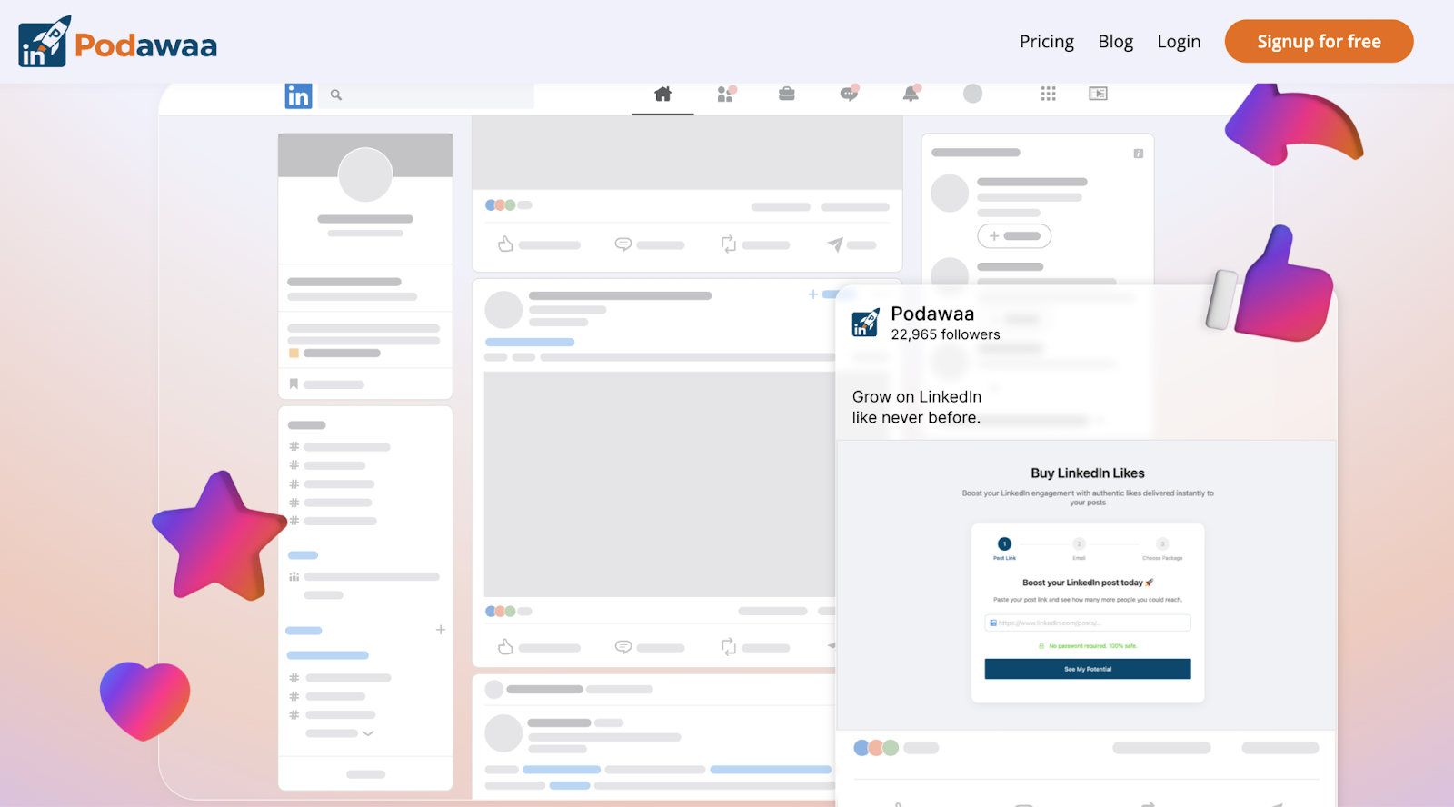The image size is (1454, 807).
Task: Click the profile picture circle in left card
Action: pyautogui.click(x=365, y=174)
